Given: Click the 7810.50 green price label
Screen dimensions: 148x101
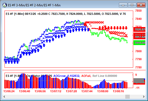Looking at the screenshot, I should tap(140, 43).
